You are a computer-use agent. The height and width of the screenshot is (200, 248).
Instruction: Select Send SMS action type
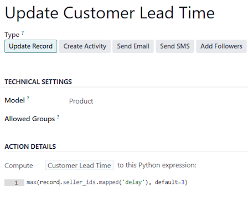[x=175, y=46]
